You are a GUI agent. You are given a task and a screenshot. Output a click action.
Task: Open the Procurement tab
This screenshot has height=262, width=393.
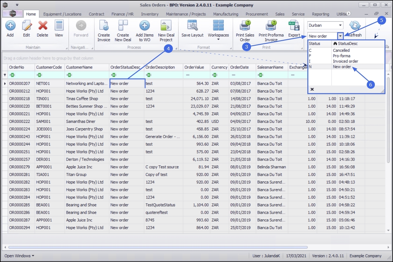pos(257,14)
